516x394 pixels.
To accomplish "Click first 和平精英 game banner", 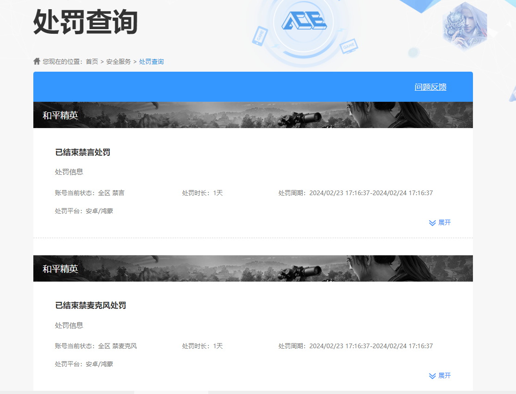I will click(x=253, y=115).
